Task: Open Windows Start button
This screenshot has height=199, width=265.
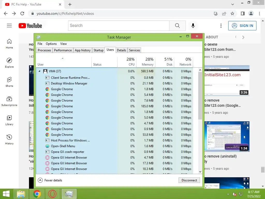Action: click(x=6, y=194)
